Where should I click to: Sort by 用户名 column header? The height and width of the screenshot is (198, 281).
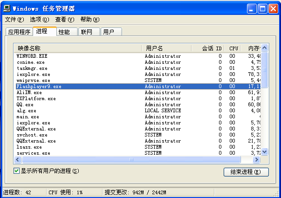pyautogui.click(x=166, y=48)
